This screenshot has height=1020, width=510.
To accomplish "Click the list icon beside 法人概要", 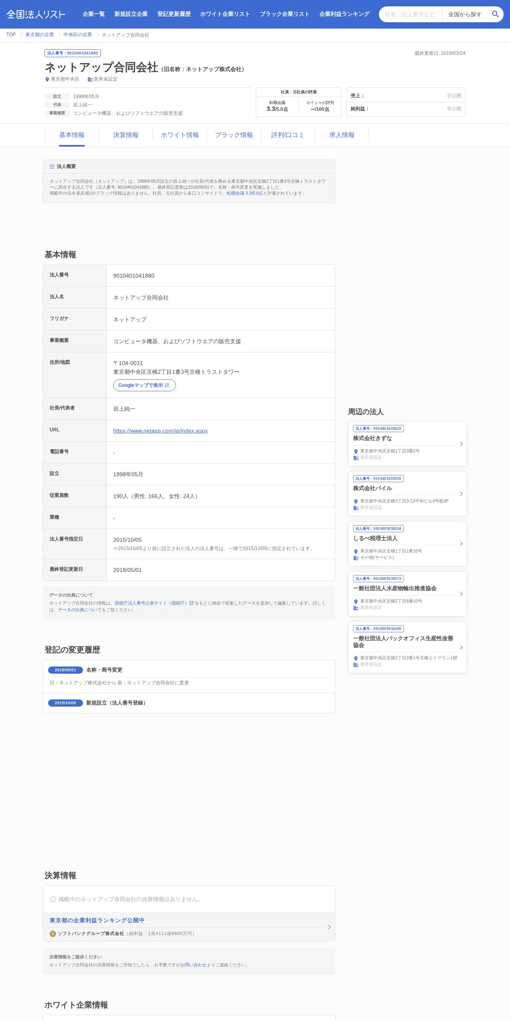I will click(52, 167).
